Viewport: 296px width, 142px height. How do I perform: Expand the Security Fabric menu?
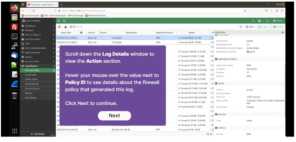click(x=38, y=62)
